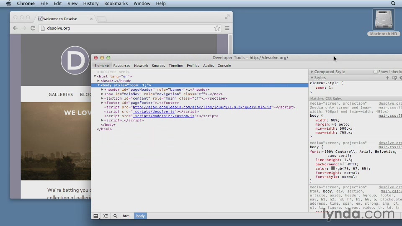Screen dimensions: 402x226
Task: Click the GALLERIES nav link on page
Action: (x=61, y=95)
